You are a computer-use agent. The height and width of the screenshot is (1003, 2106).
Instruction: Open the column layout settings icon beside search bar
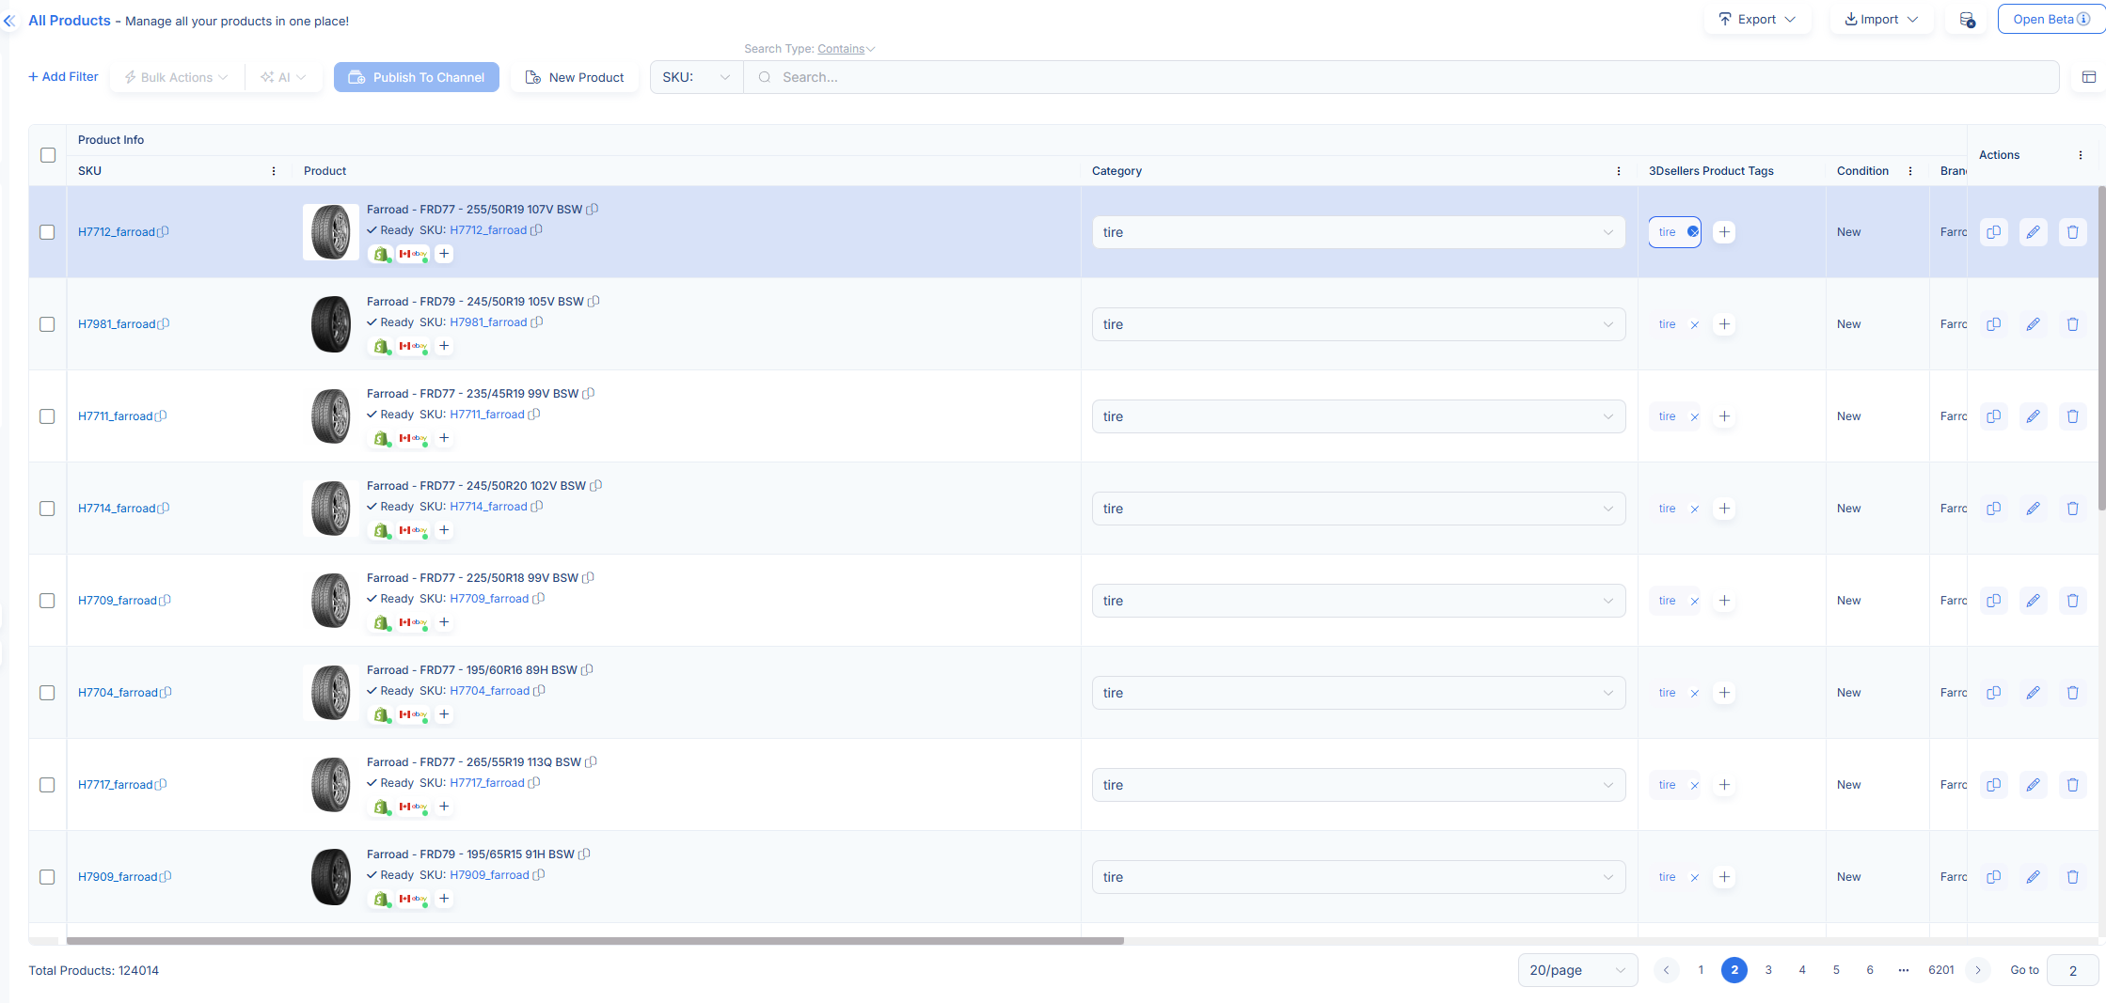pyautogui.click(x=2090, y=77)
